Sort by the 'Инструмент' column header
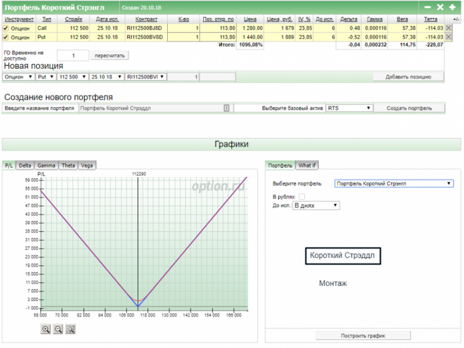 coord(19,19)
